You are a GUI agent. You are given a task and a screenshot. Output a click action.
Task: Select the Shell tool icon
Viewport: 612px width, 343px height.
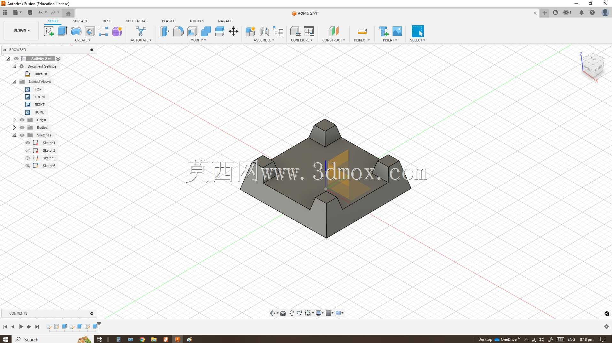point(192,31)
